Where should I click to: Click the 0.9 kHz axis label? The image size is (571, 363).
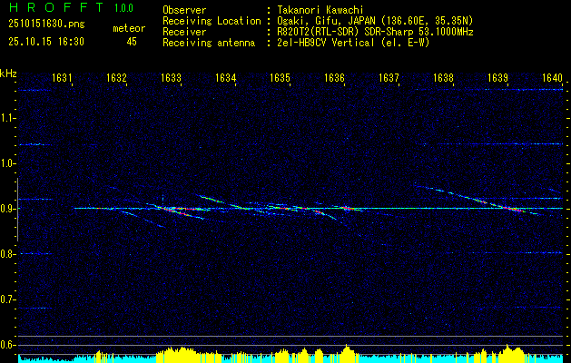pyautogui.click(x=7, y=209)
